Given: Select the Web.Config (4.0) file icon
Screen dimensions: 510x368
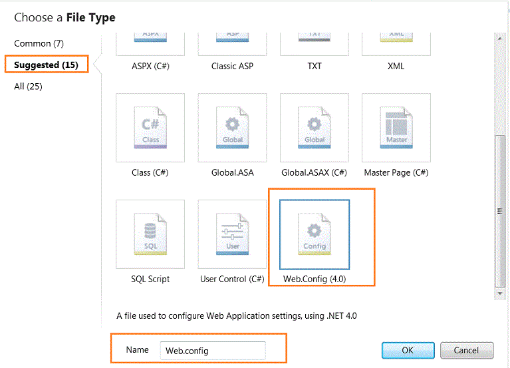Looking at the screenshot, I should pyautogui.click(x=315, y=235).
